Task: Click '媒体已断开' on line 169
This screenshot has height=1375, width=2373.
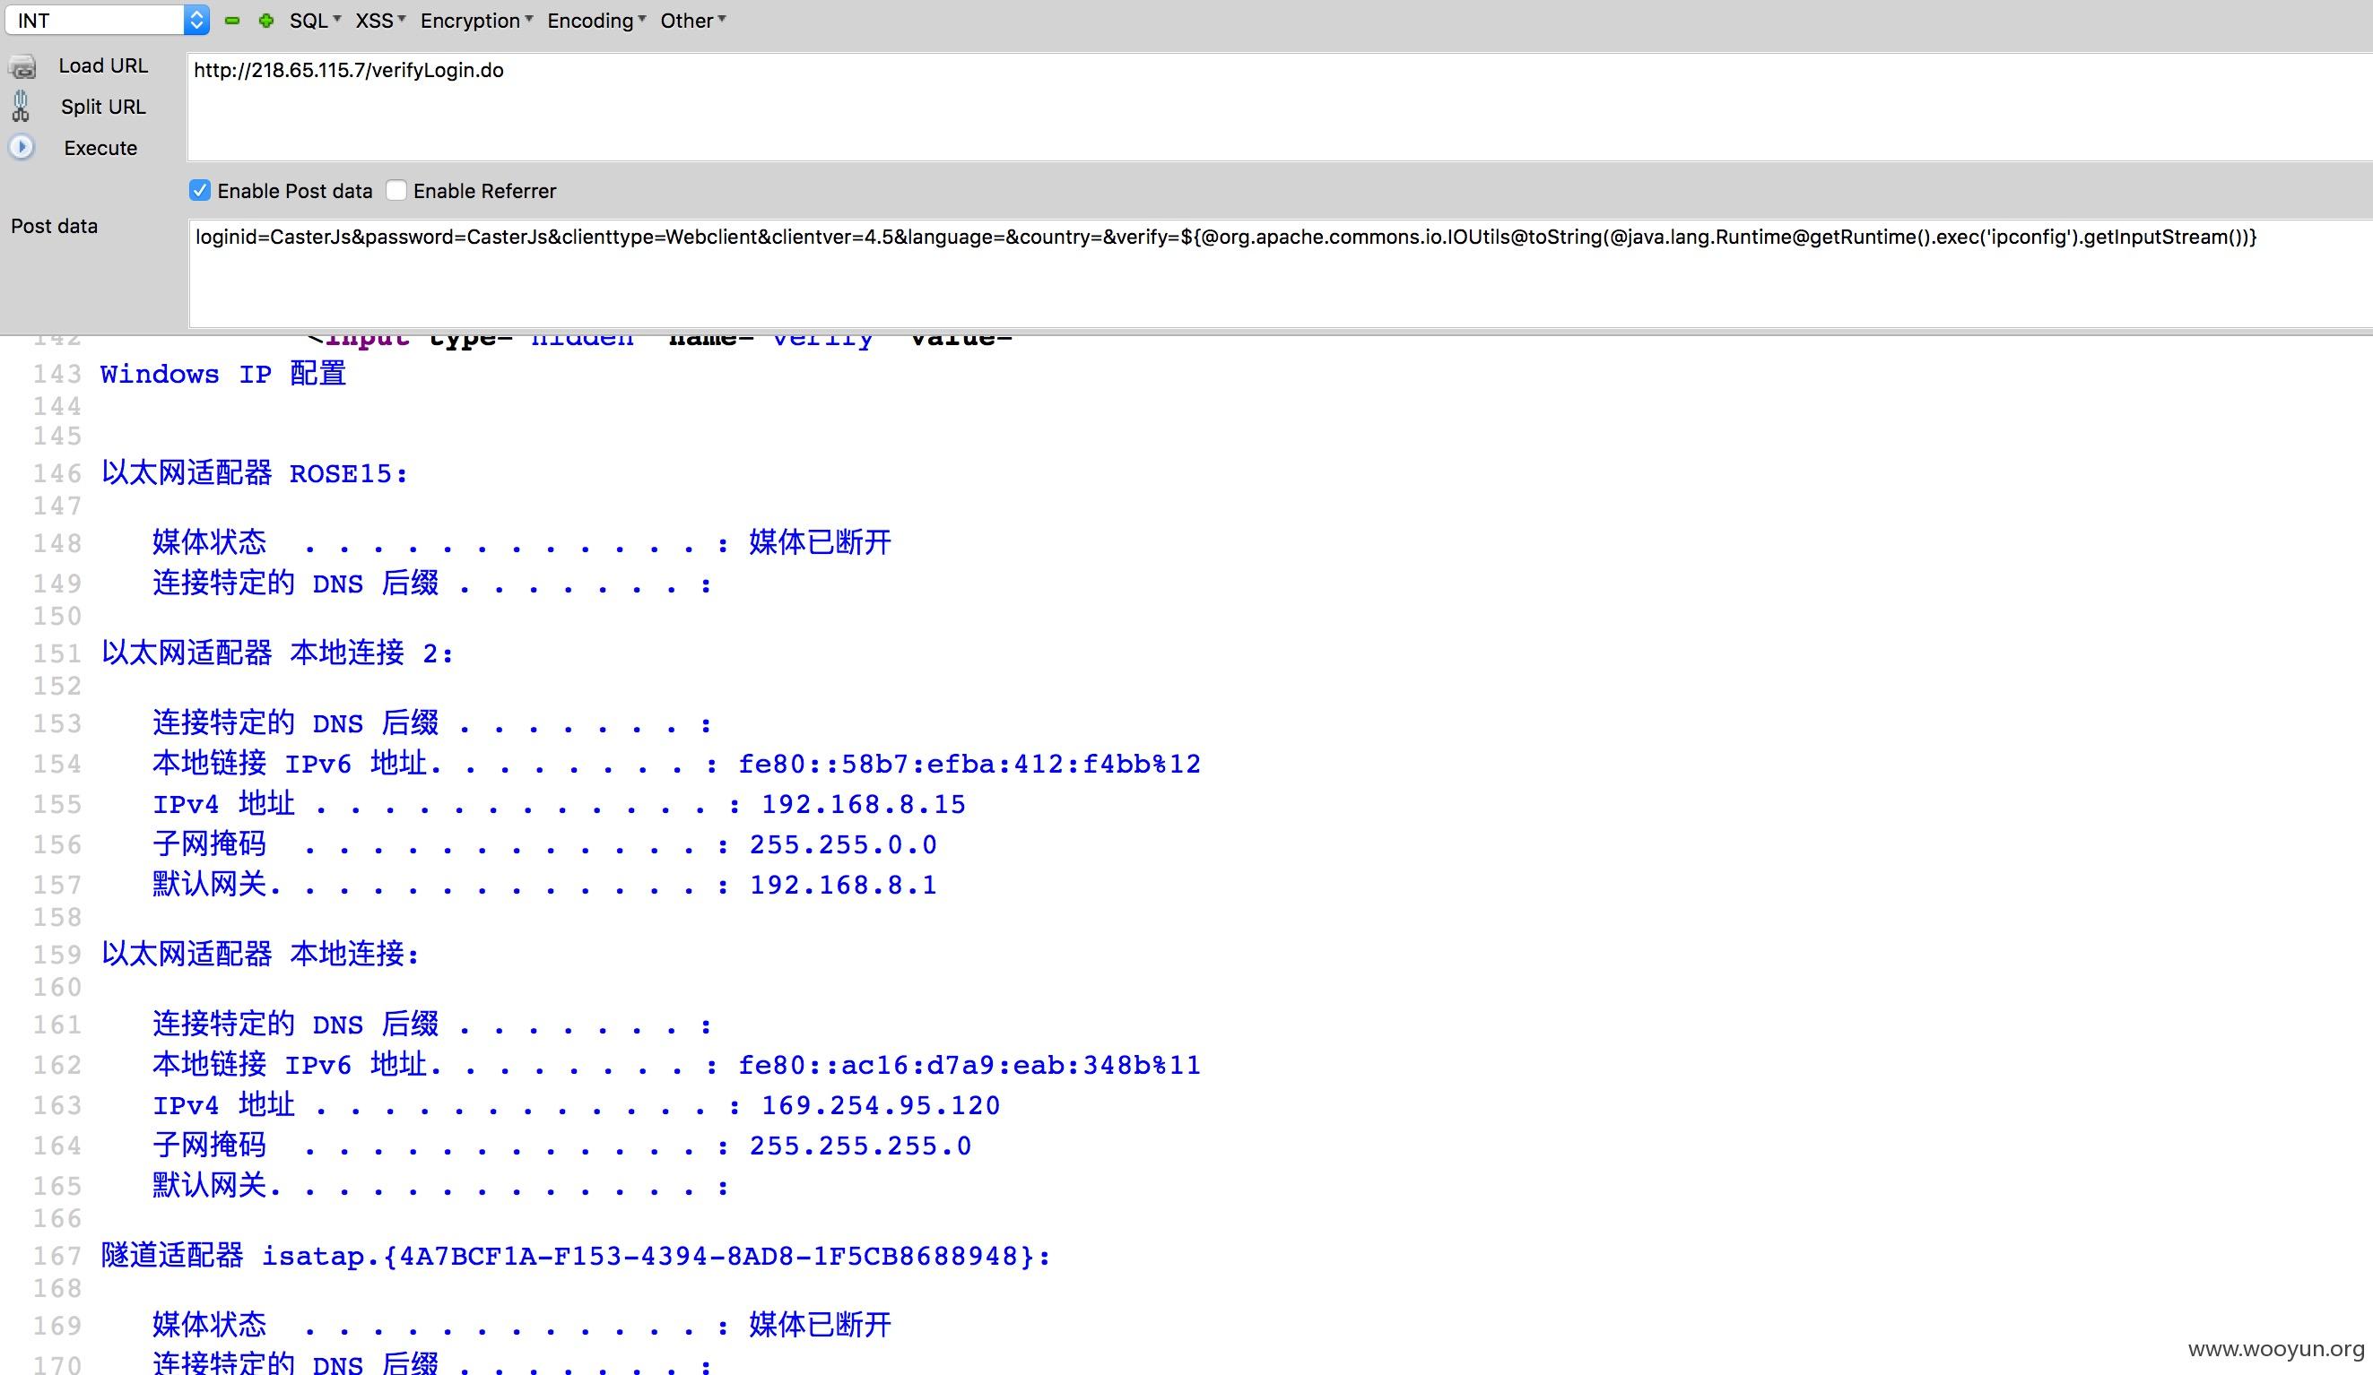Action: pos(821,1325)
